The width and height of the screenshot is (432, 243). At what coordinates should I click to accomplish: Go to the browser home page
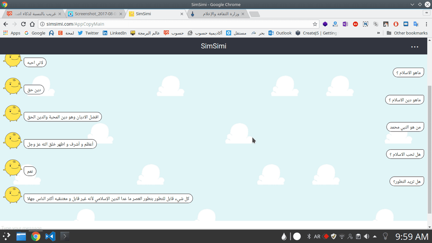[32, 24]
